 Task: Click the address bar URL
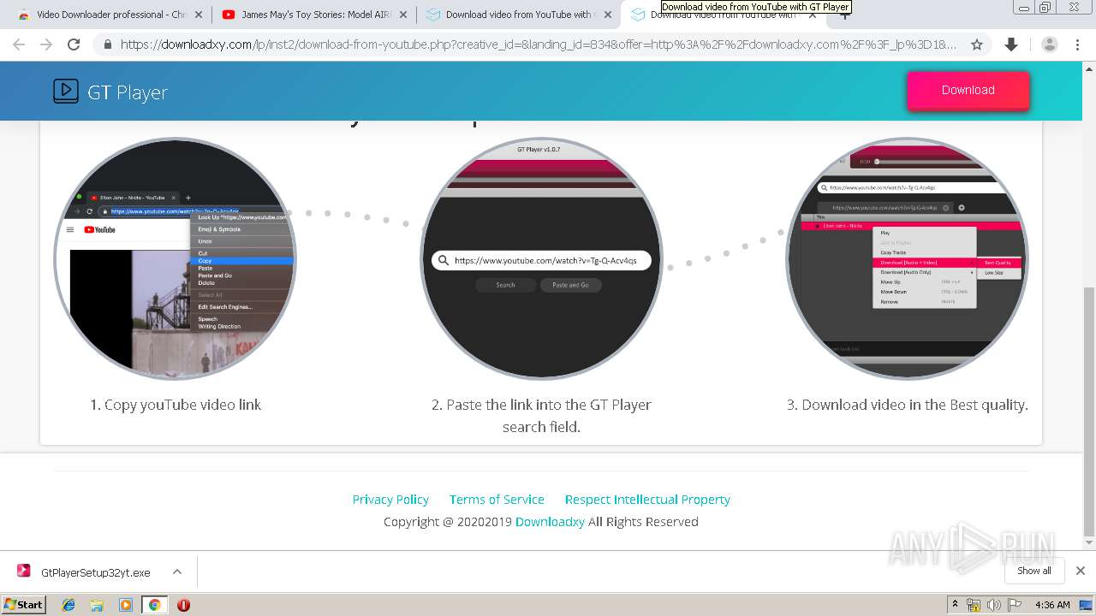coord(538,44)
